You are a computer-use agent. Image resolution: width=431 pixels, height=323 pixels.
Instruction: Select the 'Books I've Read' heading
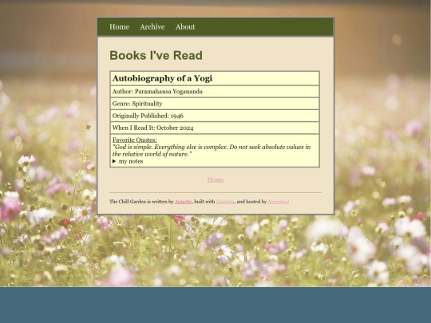tap(156, 56)
